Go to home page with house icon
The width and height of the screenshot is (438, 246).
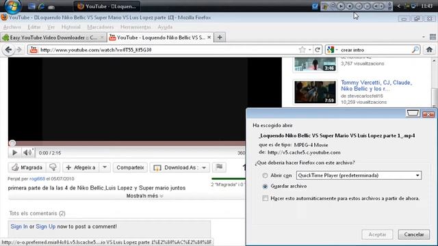click(429, 50)
